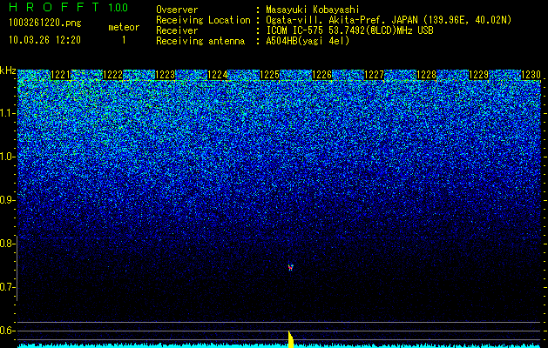Click the HROFFT 1.00 title text
Viewport: 548px width, 348px height.
[x=68, y=7]
